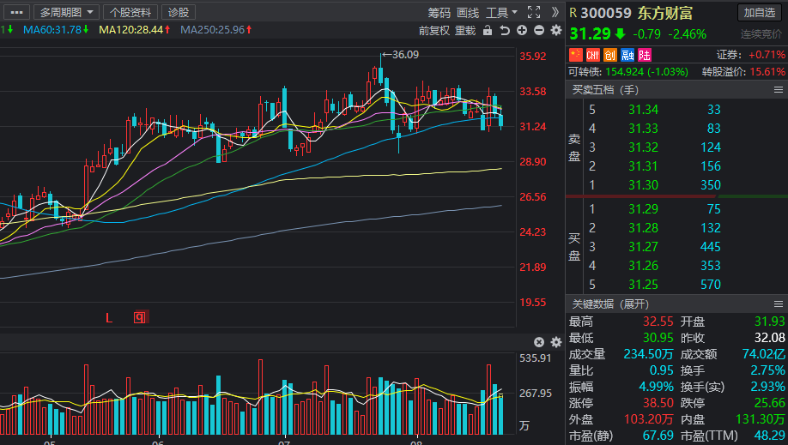This screenshot has width=788, height=445.
Task: Click the buy level 1 price 31.29
Action: (643, 209)
